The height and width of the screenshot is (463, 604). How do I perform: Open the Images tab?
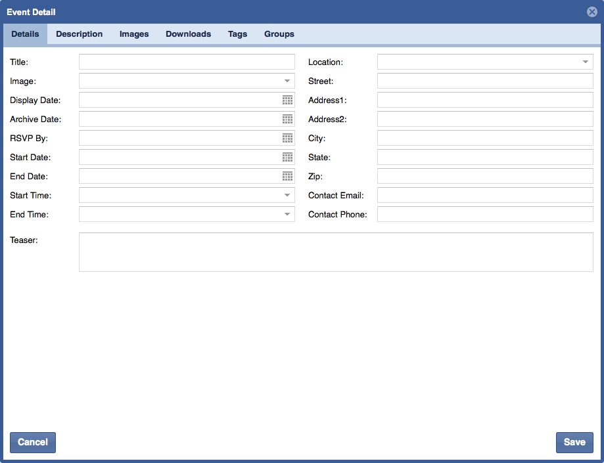click(134, 34)
